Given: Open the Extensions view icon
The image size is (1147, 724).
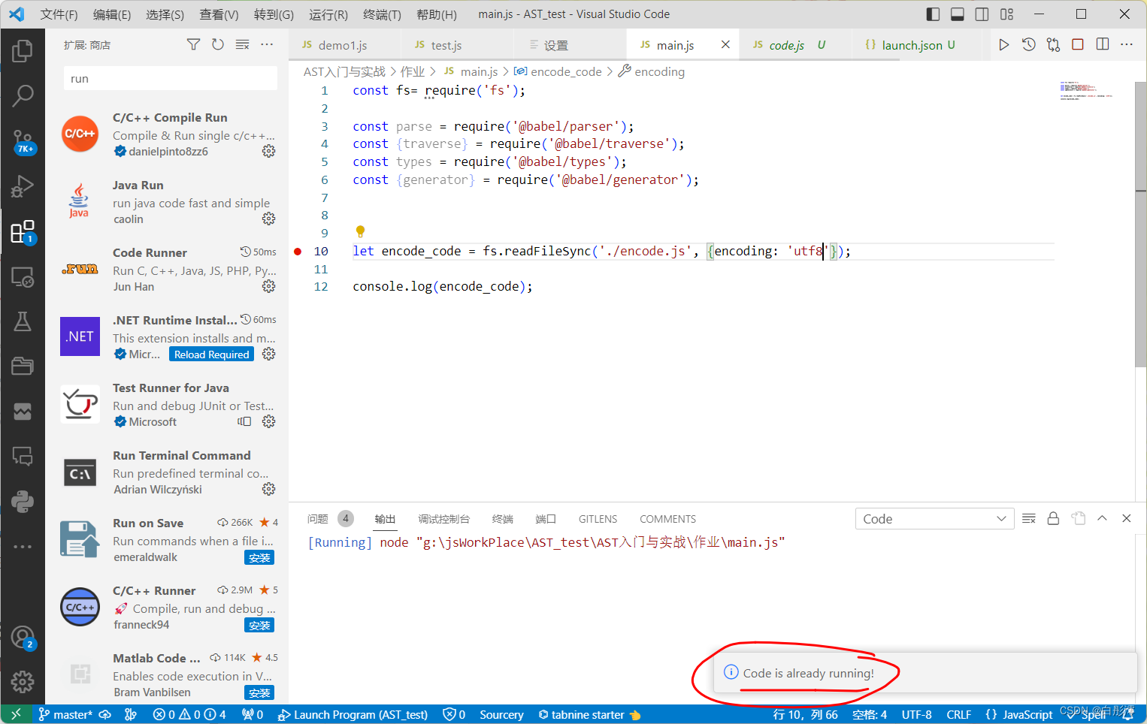Looking at the screenshot, I should pos(23,231).
